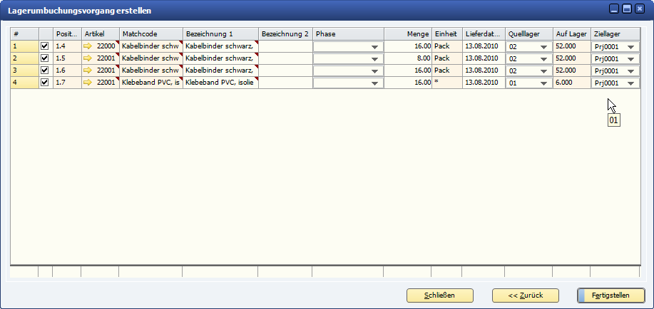Expand the Phase dropdown in row 1
Screen dimensions: 654x309
pos(374,47)
